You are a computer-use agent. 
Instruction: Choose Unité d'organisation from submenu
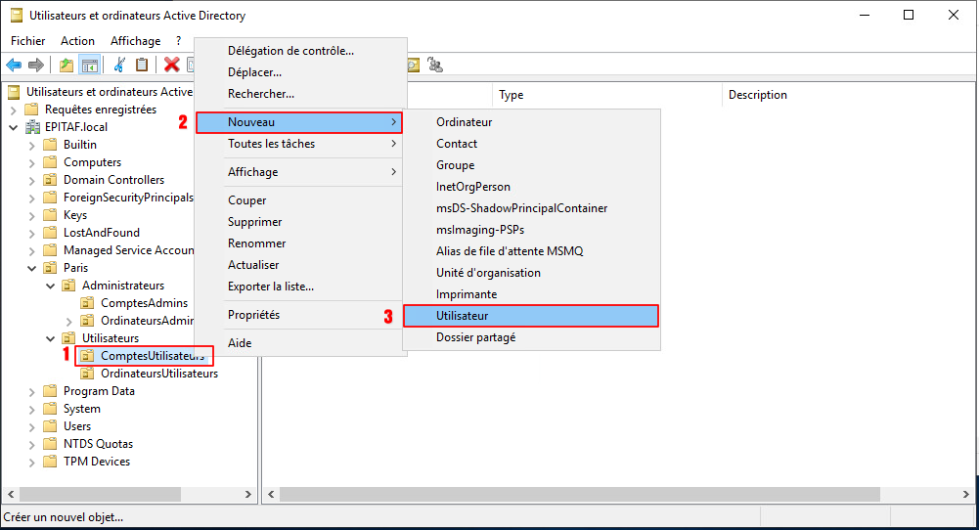[x=488, y=273]
